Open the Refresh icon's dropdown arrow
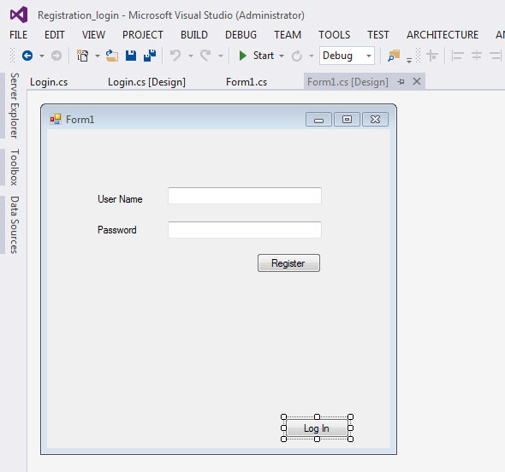This screenshot has width=505, height=472. 312,56
